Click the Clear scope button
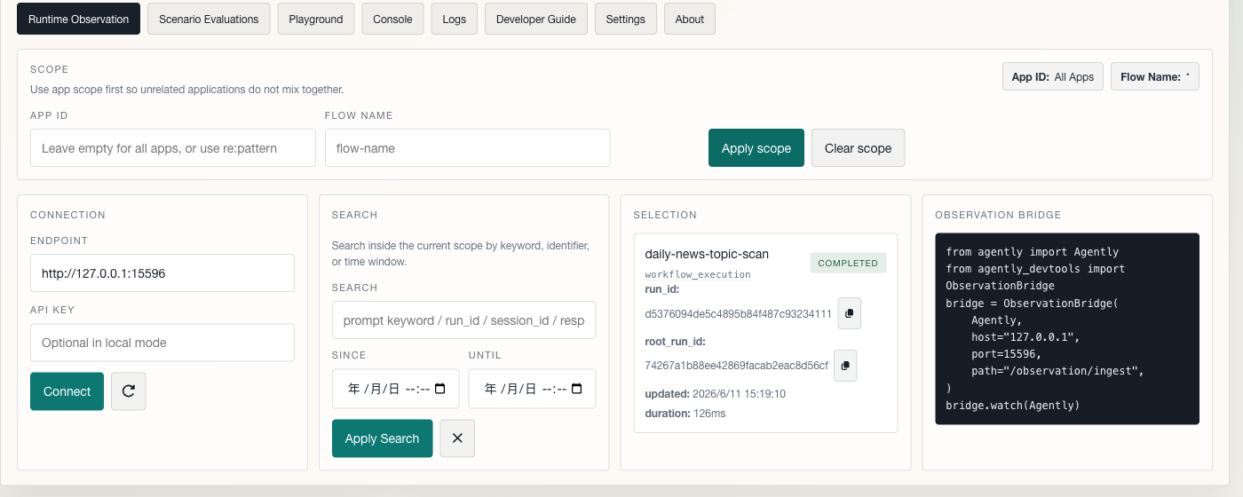Viewport: 1243px width, 497px height. [859, 148]
